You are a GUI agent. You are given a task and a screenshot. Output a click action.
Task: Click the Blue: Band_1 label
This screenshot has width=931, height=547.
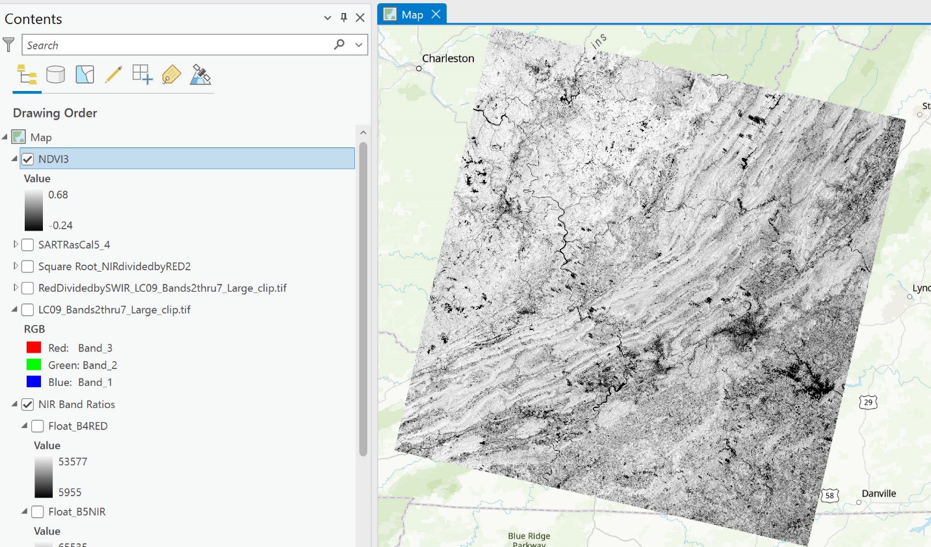tap(80, 383)
